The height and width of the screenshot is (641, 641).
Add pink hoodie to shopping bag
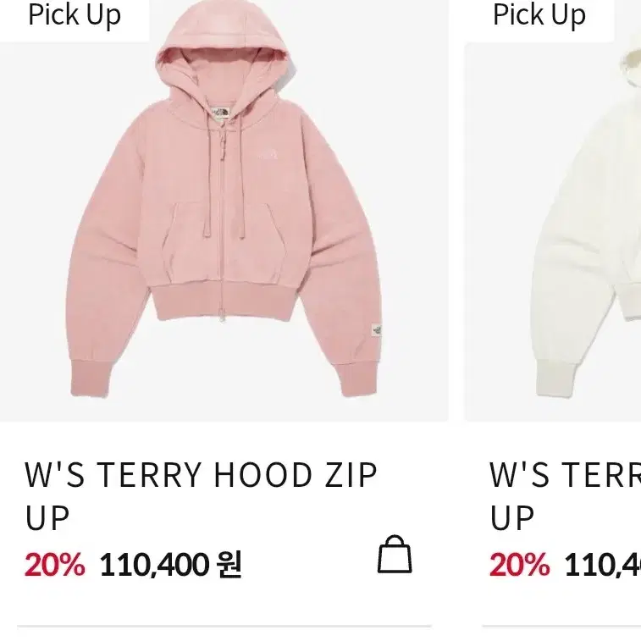tap(395, 554)
